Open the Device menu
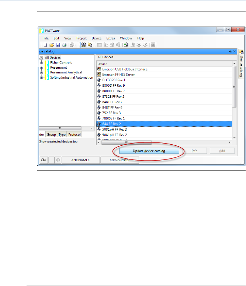 coord(97,38)
